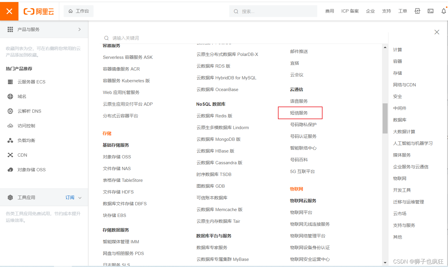This screenshot has width=448, height=267.
Task: Open 时序数据库 TSDB
Action: [x=214, y=174]
